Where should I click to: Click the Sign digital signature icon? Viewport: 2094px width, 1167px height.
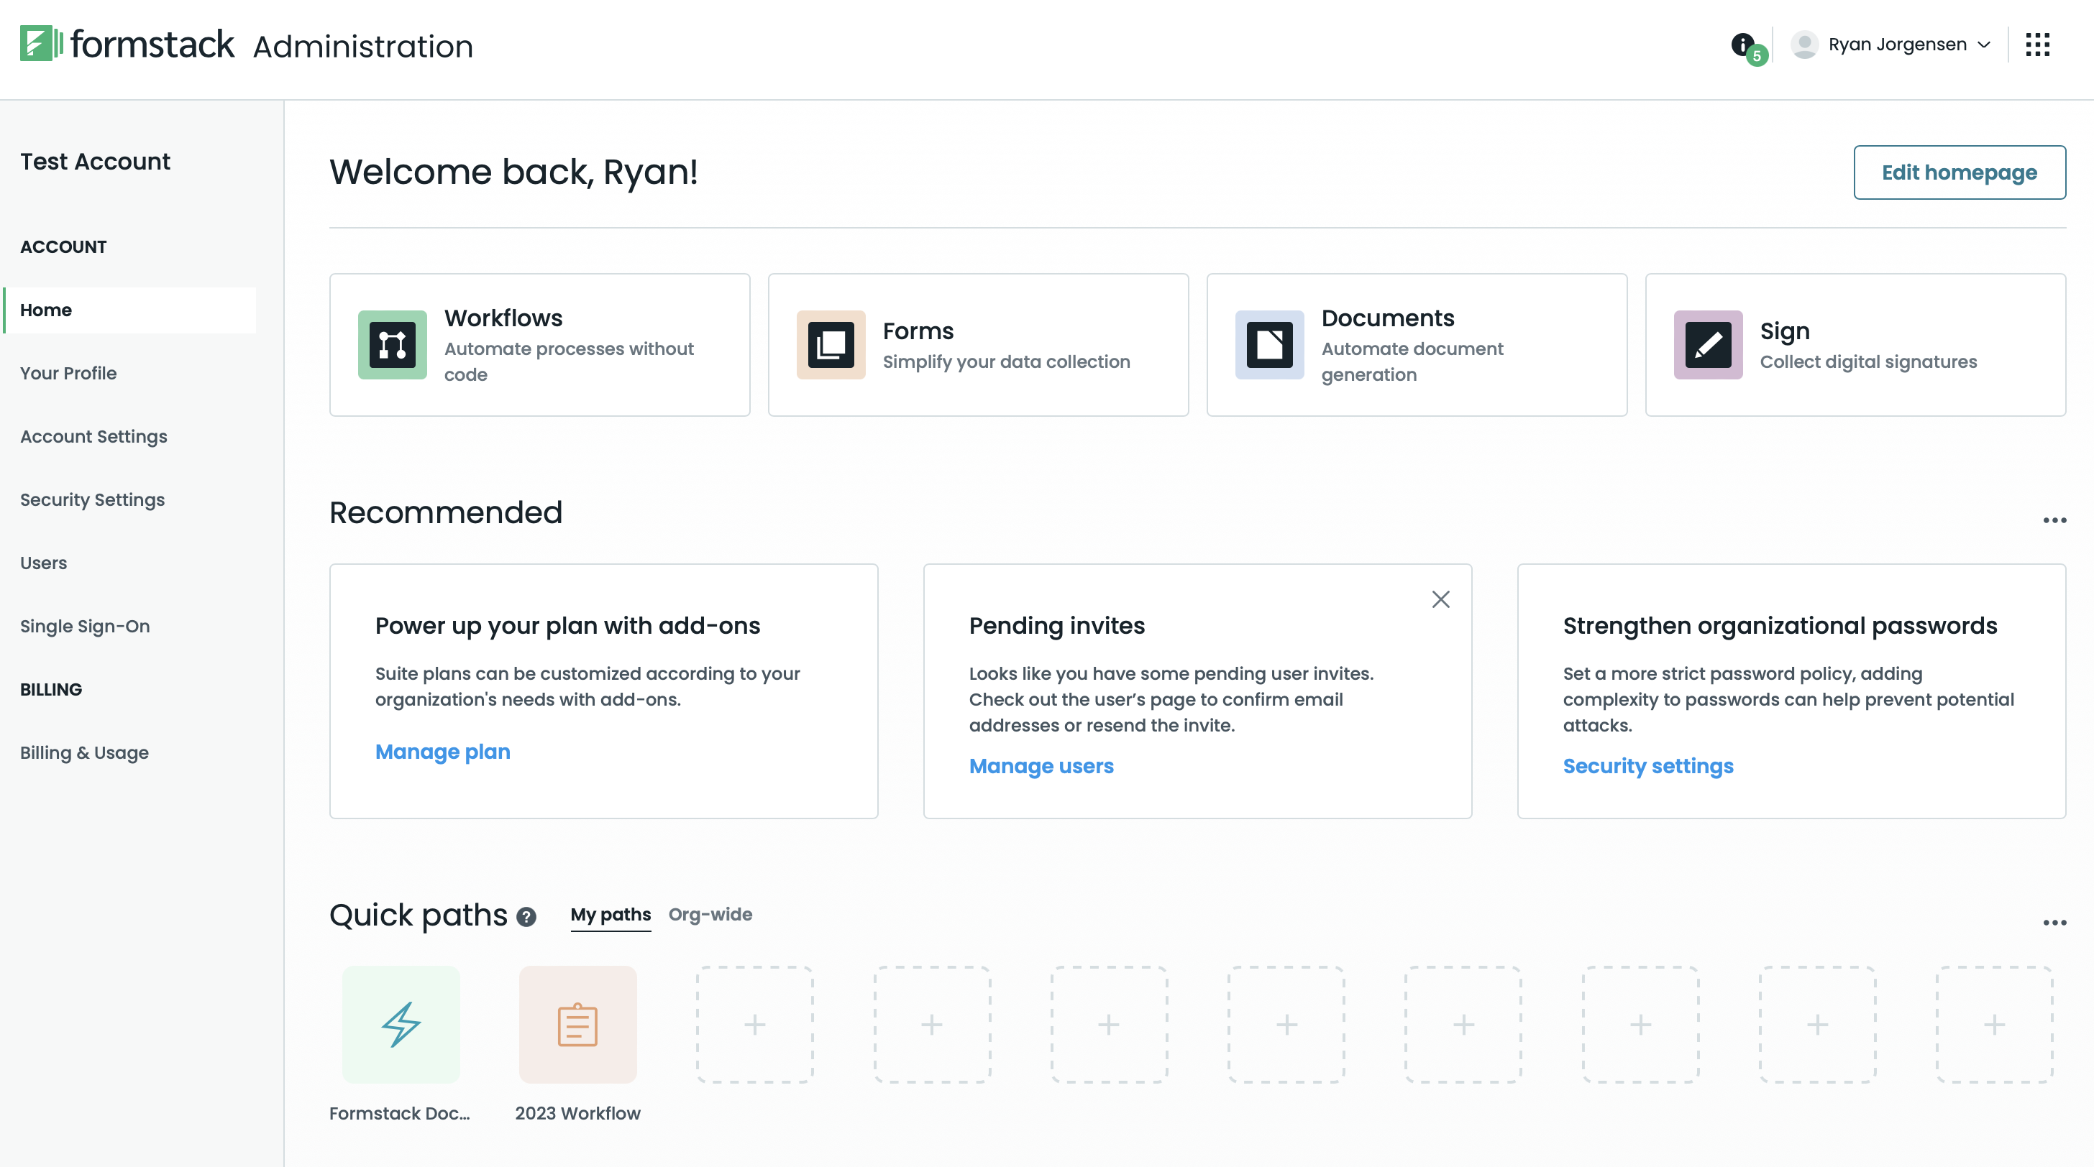[1707, 344]
